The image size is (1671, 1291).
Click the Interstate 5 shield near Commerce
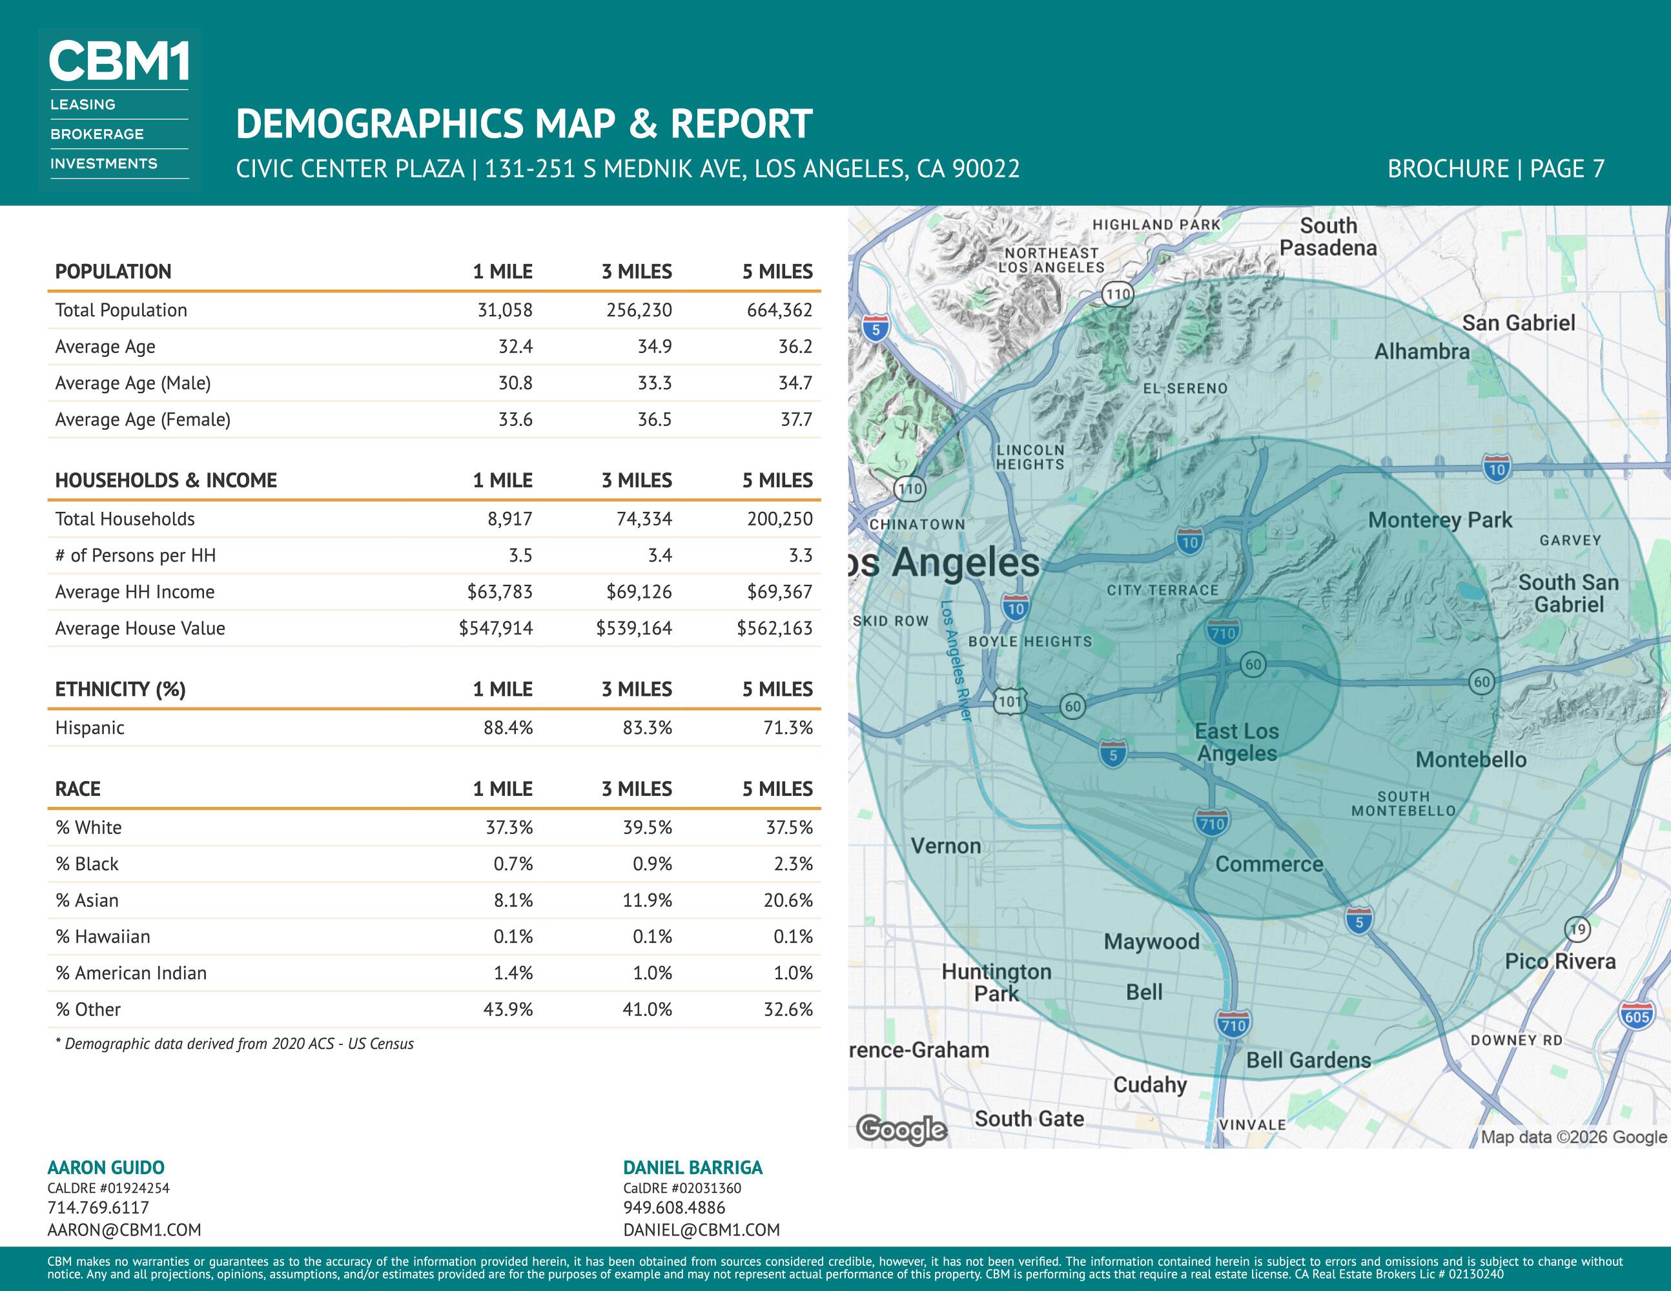pos(1359,920)
